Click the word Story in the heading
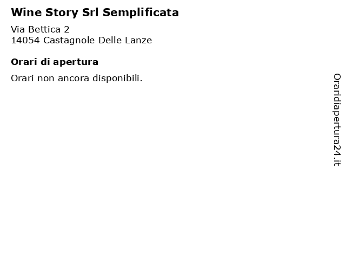The height and width of the screenshot is (260, 346). [62, 13]
